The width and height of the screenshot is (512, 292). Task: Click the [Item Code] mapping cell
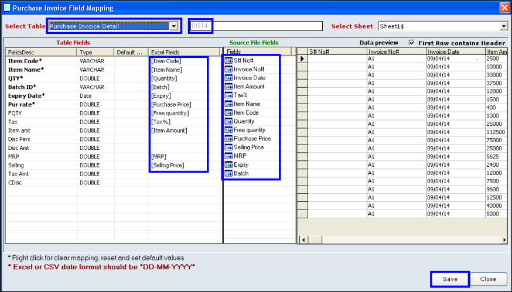point(185,61)
